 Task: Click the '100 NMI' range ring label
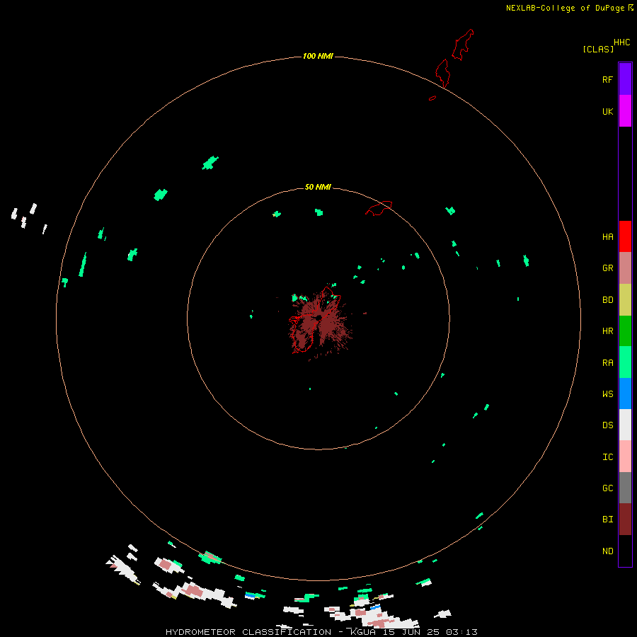click(x=318, y=56)
